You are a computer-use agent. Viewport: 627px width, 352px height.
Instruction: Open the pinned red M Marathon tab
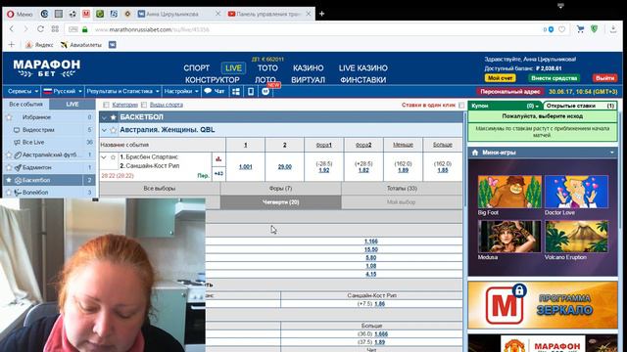coord(86,14)
